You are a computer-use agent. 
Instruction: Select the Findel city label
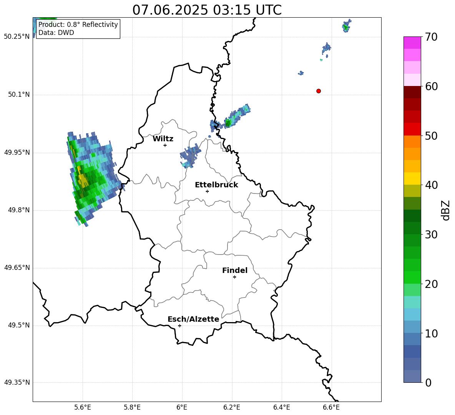pyautogui.click(x=235, y=270)
